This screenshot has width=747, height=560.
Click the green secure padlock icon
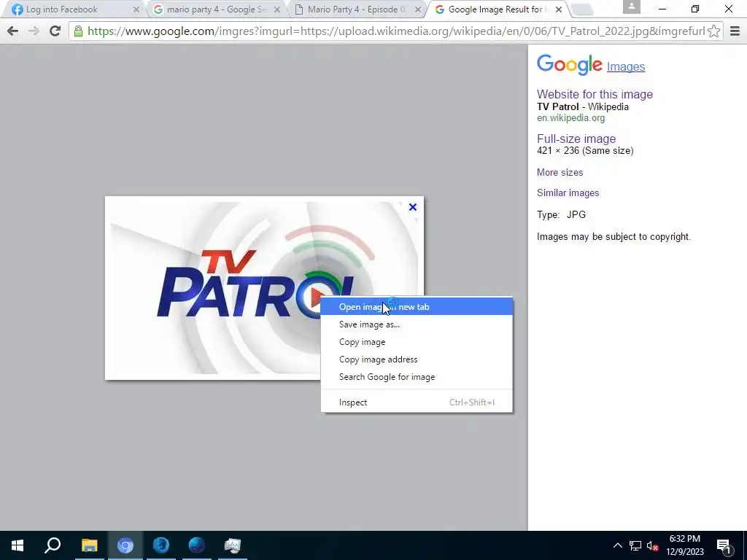coord(78,31)
